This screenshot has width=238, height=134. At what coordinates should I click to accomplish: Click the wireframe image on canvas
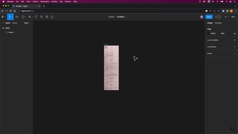click(112, 68)
